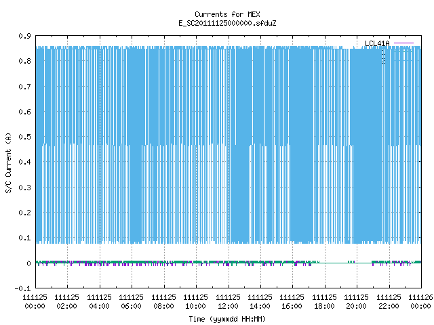
Task: Click the 111126 date tick label
Action: point(420,297)
